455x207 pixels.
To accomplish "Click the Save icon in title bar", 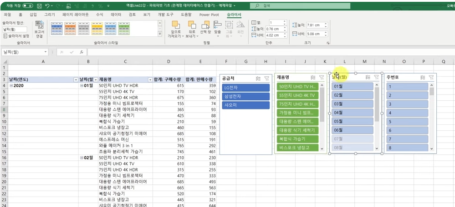I will tap(39, 5).
